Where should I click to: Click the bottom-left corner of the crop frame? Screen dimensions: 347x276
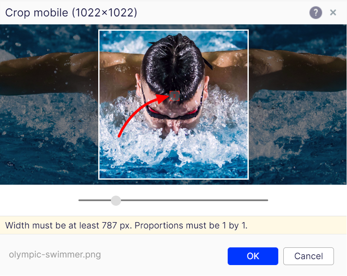99,179
